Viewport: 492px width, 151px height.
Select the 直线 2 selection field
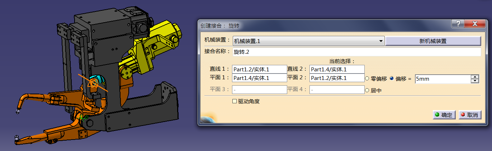pyautogui.click(x=337, y=69)
